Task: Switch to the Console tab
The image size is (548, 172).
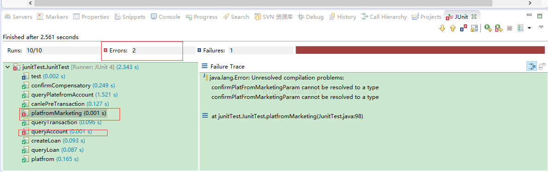Action: click(166, 17)
